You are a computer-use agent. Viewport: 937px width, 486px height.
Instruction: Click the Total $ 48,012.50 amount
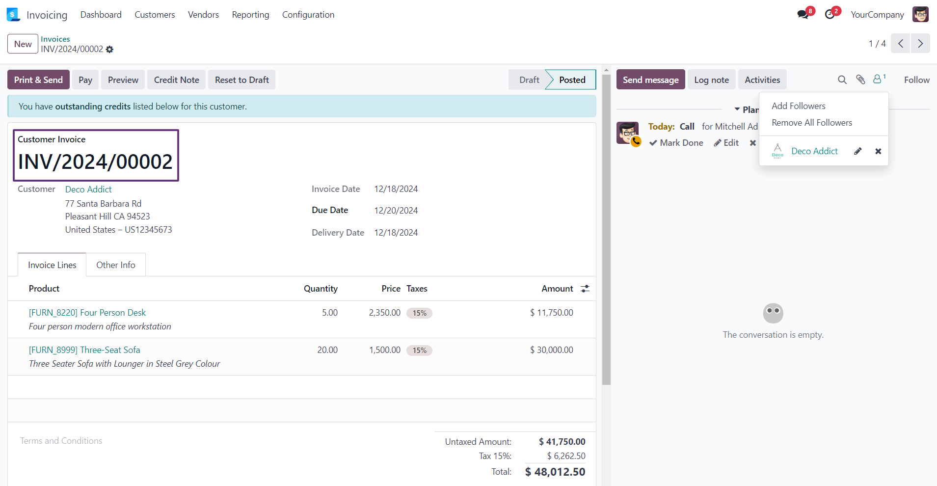point(555,472)
